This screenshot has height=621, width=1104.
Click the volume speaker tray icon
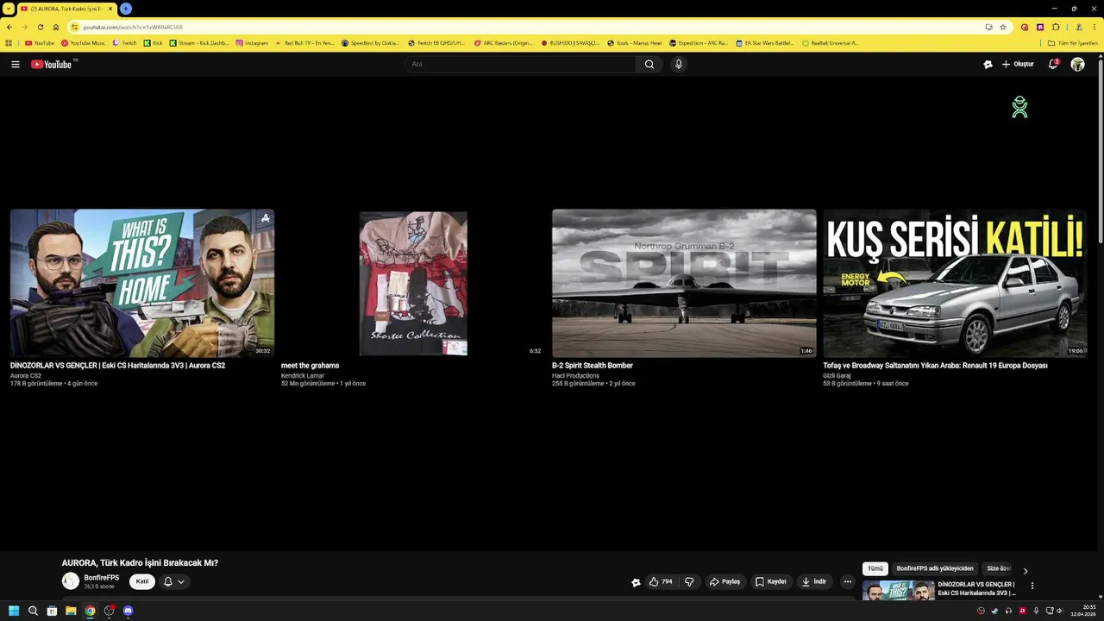point(1061,611)
